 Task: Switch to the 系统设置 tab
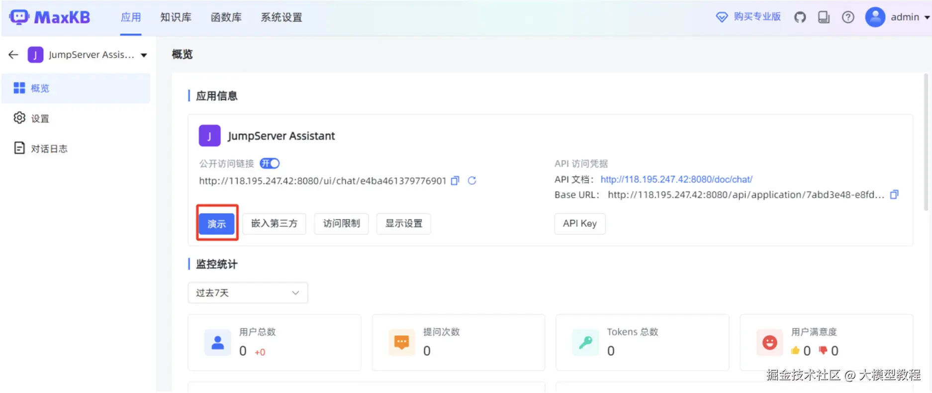[x=281, y=17]
